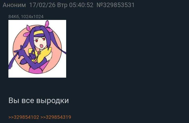Click the weekday label Втр
Screen dimensions: 189x123
[x=62, y=5]
